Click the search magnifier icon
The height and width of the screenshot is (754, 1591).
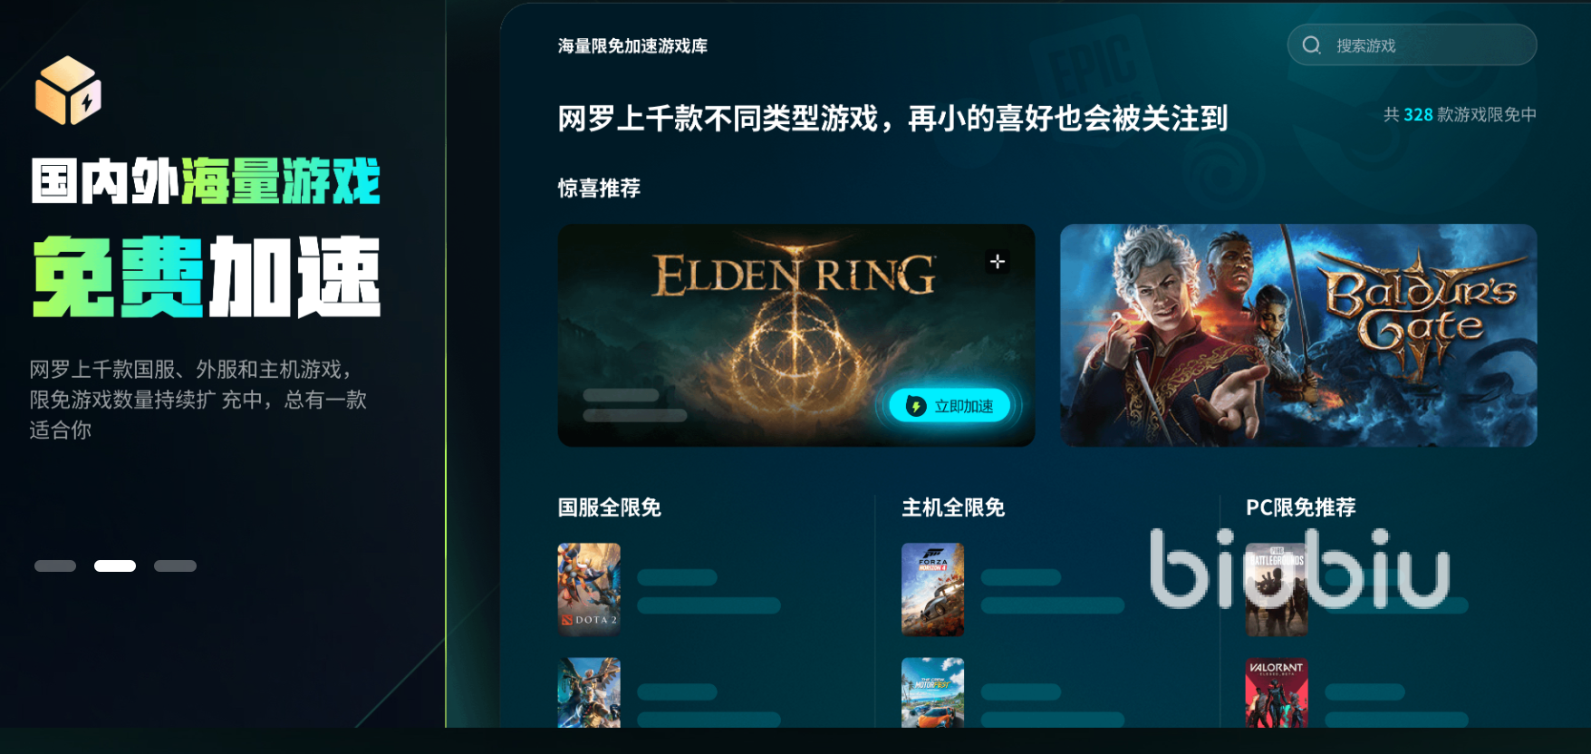click(x=1311, y=45)
